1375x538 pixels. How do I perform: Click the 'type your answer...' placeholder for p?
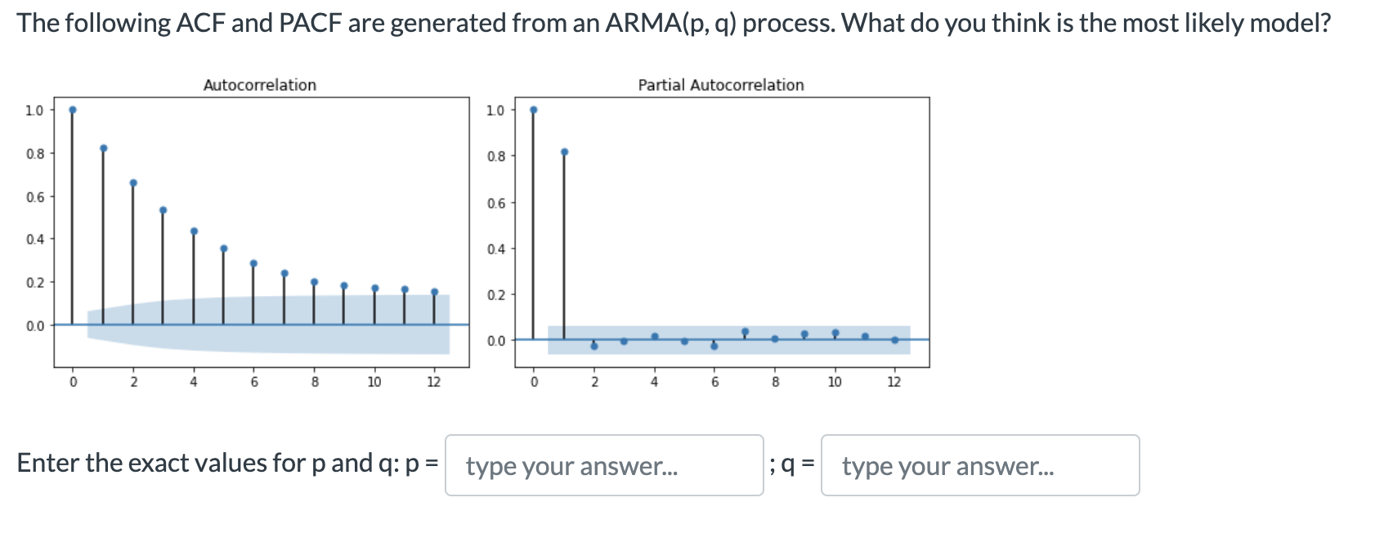[x=571, y=467]
